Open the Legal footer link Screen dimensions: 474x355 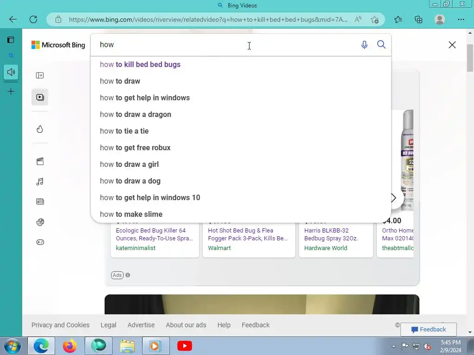(108, 325)
